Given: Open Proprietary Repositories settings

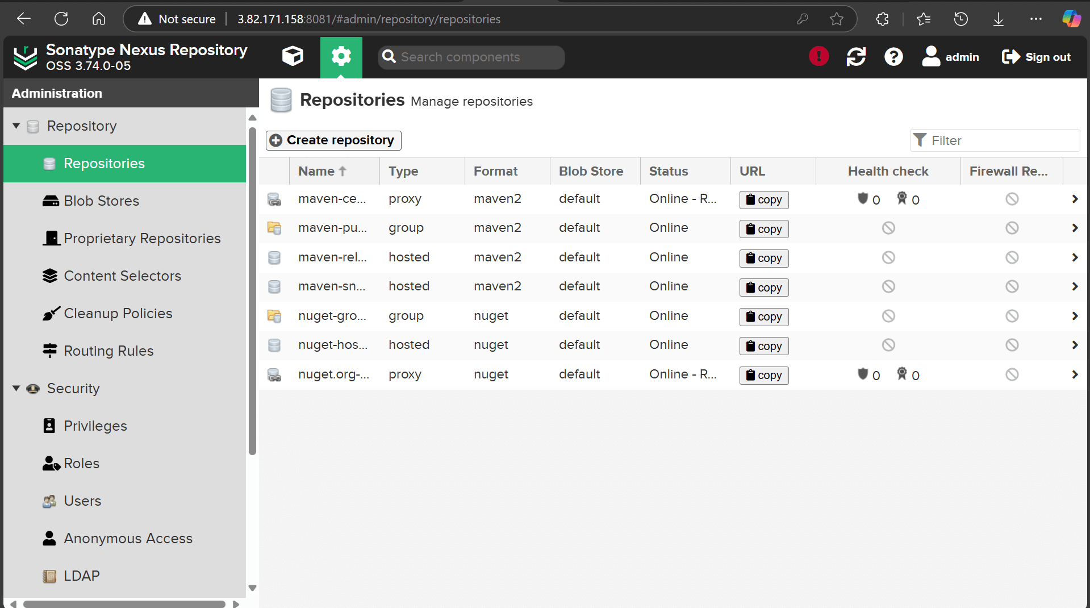Looking at the screenshot, I should click(x=143, y=238).
